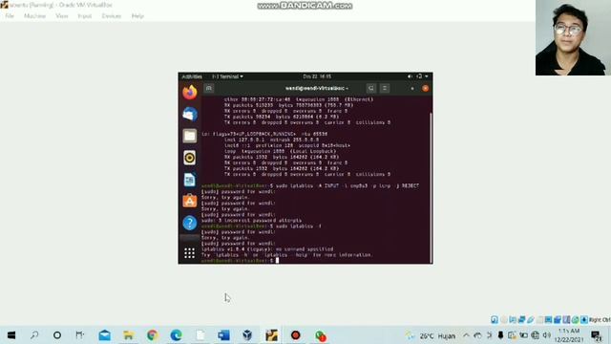611x344 pixels.
Task: Open the Ubuntu clock and calendar
Action: click(317, 76)
